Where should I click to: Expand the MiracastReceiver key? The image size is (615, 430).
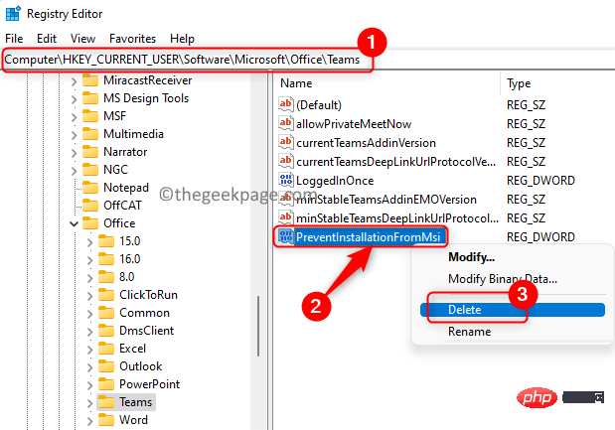[x=74, y=81]
